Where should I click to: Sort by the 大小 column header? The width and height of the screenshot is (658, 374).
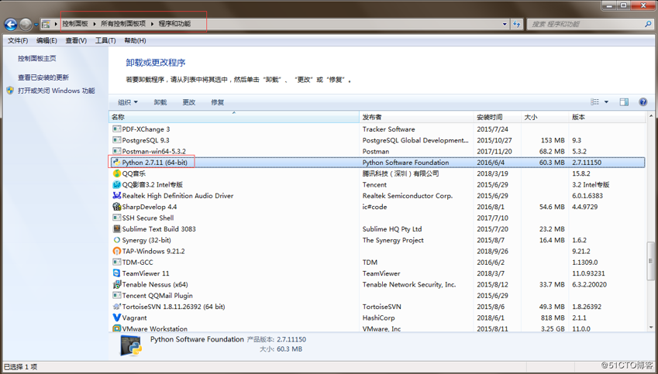tap(545, 117)
